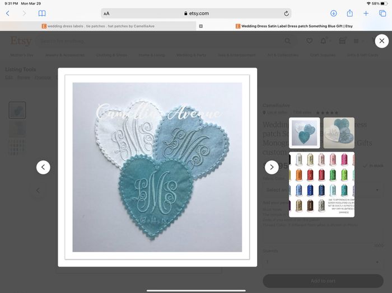
Task: Open Safari downloads icon
Action: click(x=334, y=13)
